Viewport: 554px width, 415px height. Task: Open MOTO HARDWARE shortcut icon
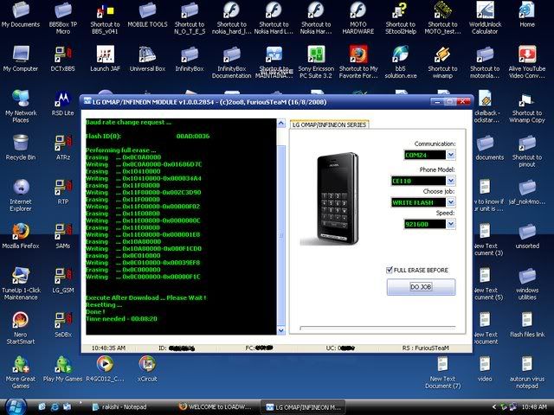pos(358,17)
